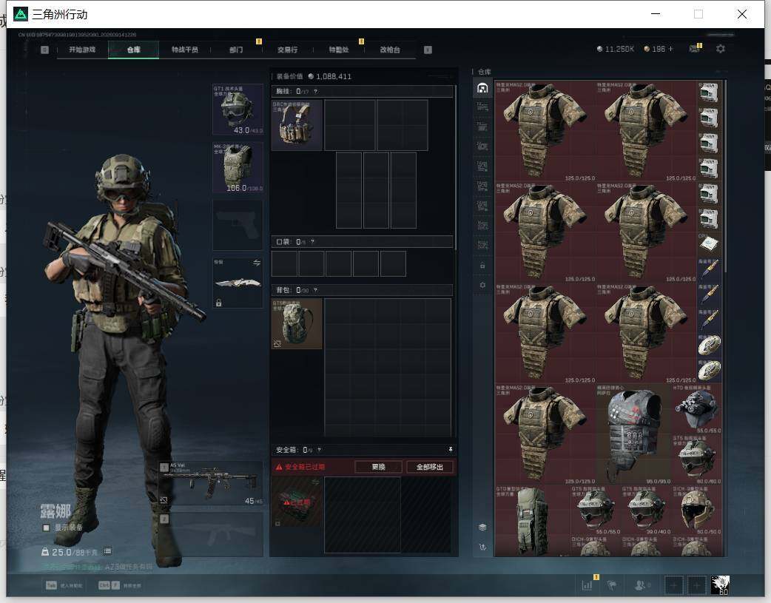Select the equipped knife slot
Screen dimensions: 771x603
tap(238, 283)
